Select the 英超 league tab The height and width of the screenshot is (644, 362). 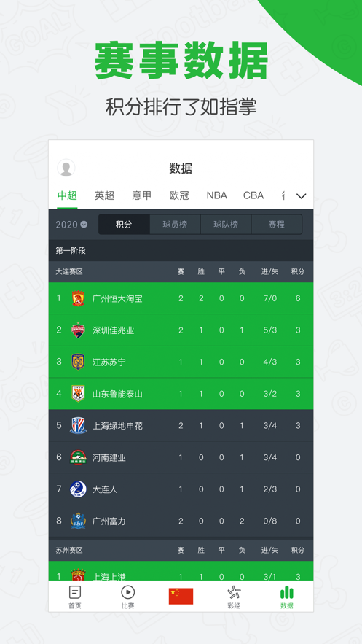click(x=105, y=195)
